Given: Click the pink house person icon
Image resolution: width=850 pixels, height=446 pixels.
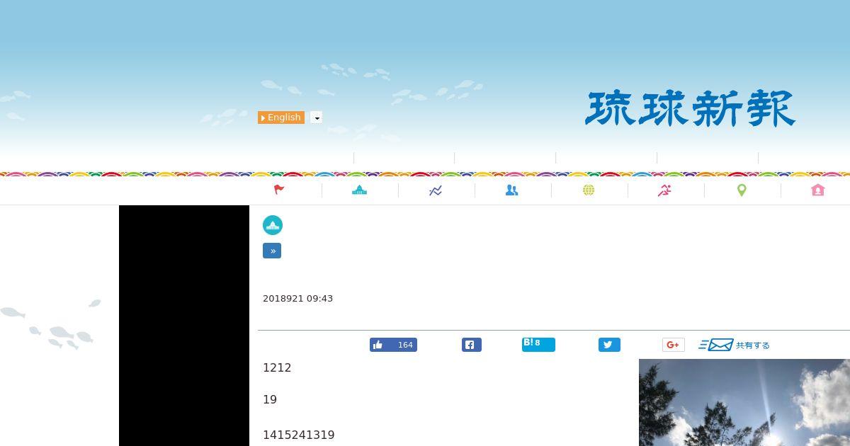Looking at the screenshot, I should click(818, 190).
